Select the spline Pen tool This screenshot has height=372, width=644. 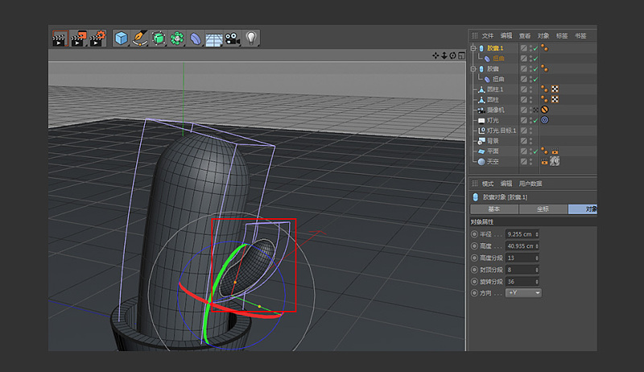point(140,38)
